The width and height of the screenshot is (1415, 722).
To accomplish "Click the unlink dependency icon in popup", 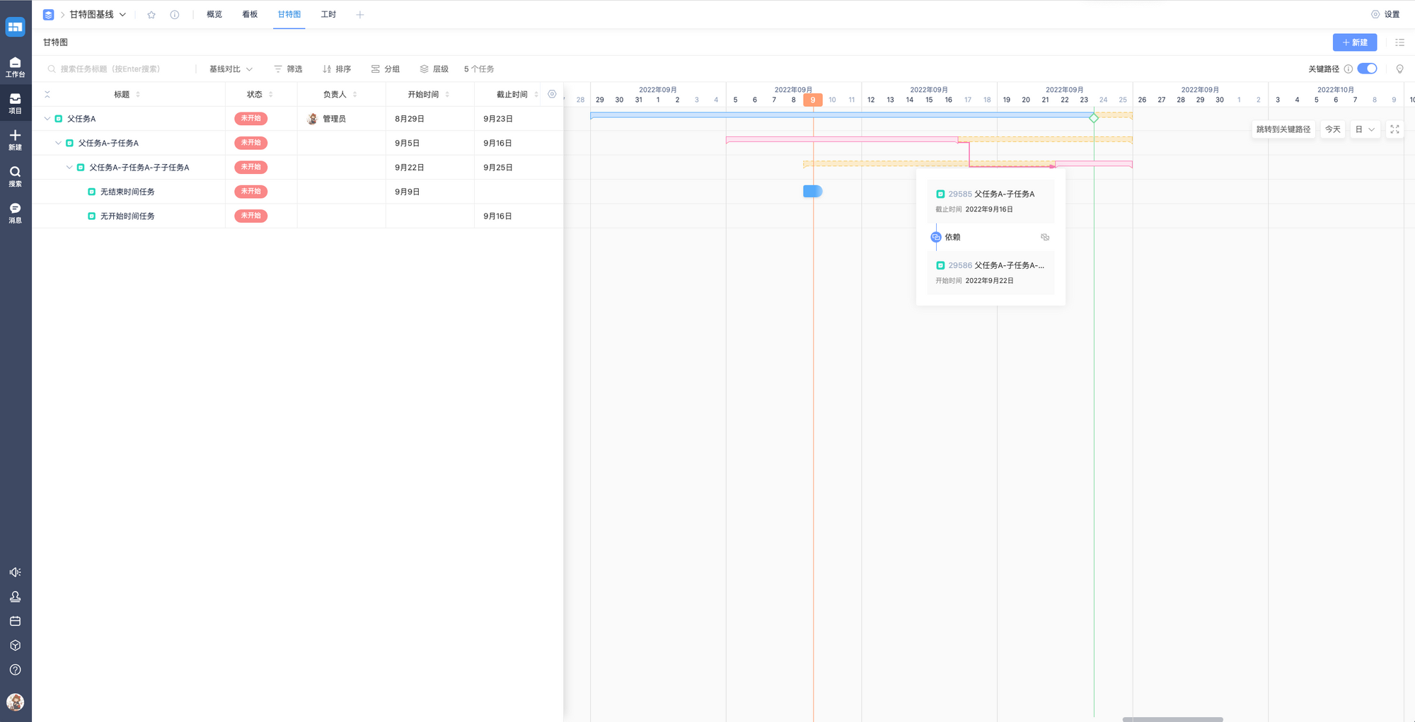I will tap(1045, 238).
